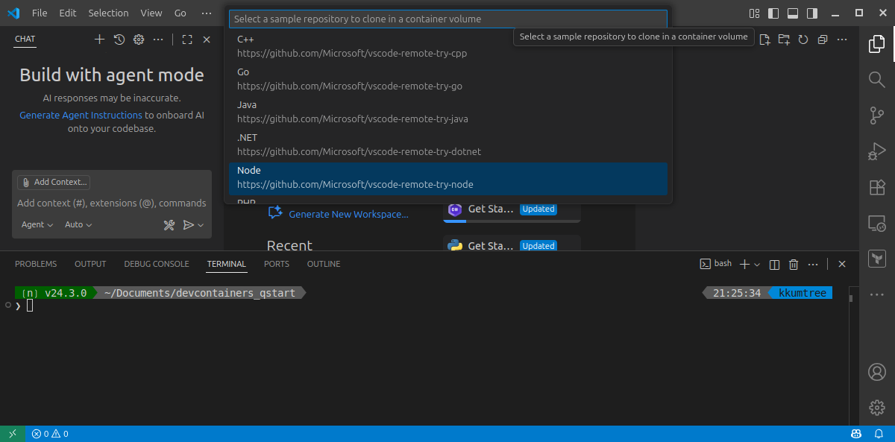This screenshot has width=895, height=442.
Task: Click Generate New Workspace link
Action: [348, 215]
